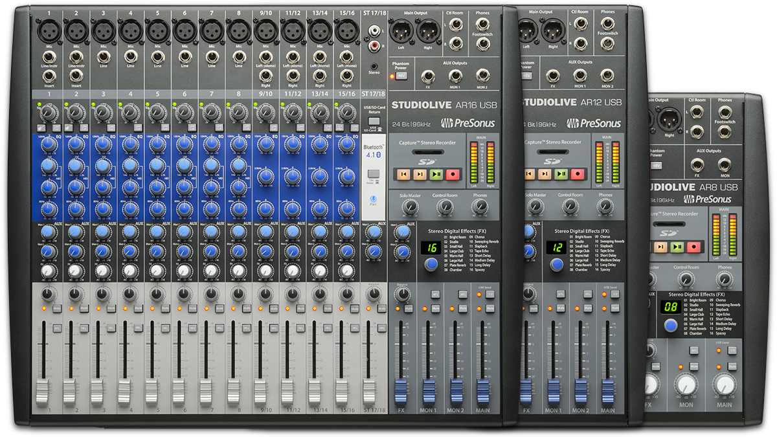The width and height of the screenshot is (777, 437).
Task: Toggle the 48V phantom power on AR16
Action: 401,76
